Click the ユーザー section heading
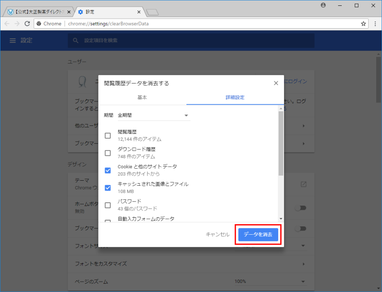382x292 pixels. pyautogui.click(x=77, y=62)
